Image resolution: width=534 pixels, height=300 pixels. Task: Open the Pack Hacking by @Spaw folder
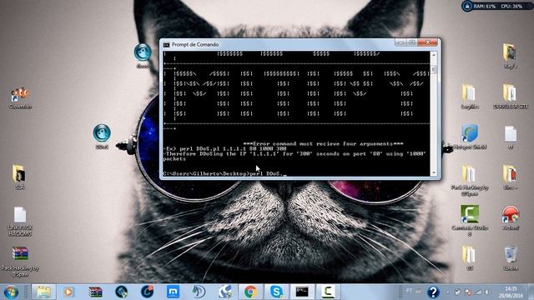click(470, 181)
